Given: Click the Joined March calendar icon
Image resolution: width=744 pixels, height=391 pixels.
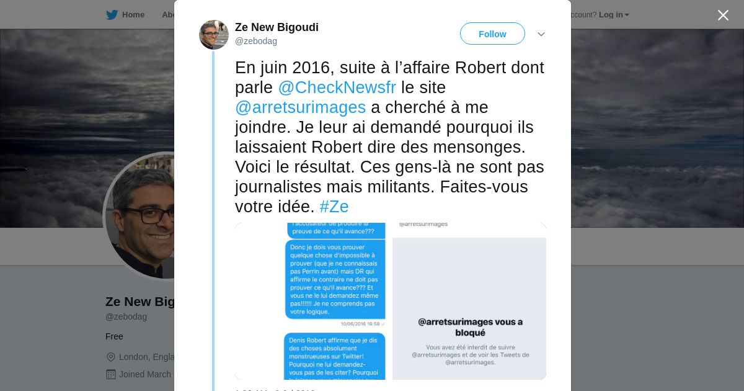Looking at the screenshot, I should pyautogui.click(x=111, y=374).
